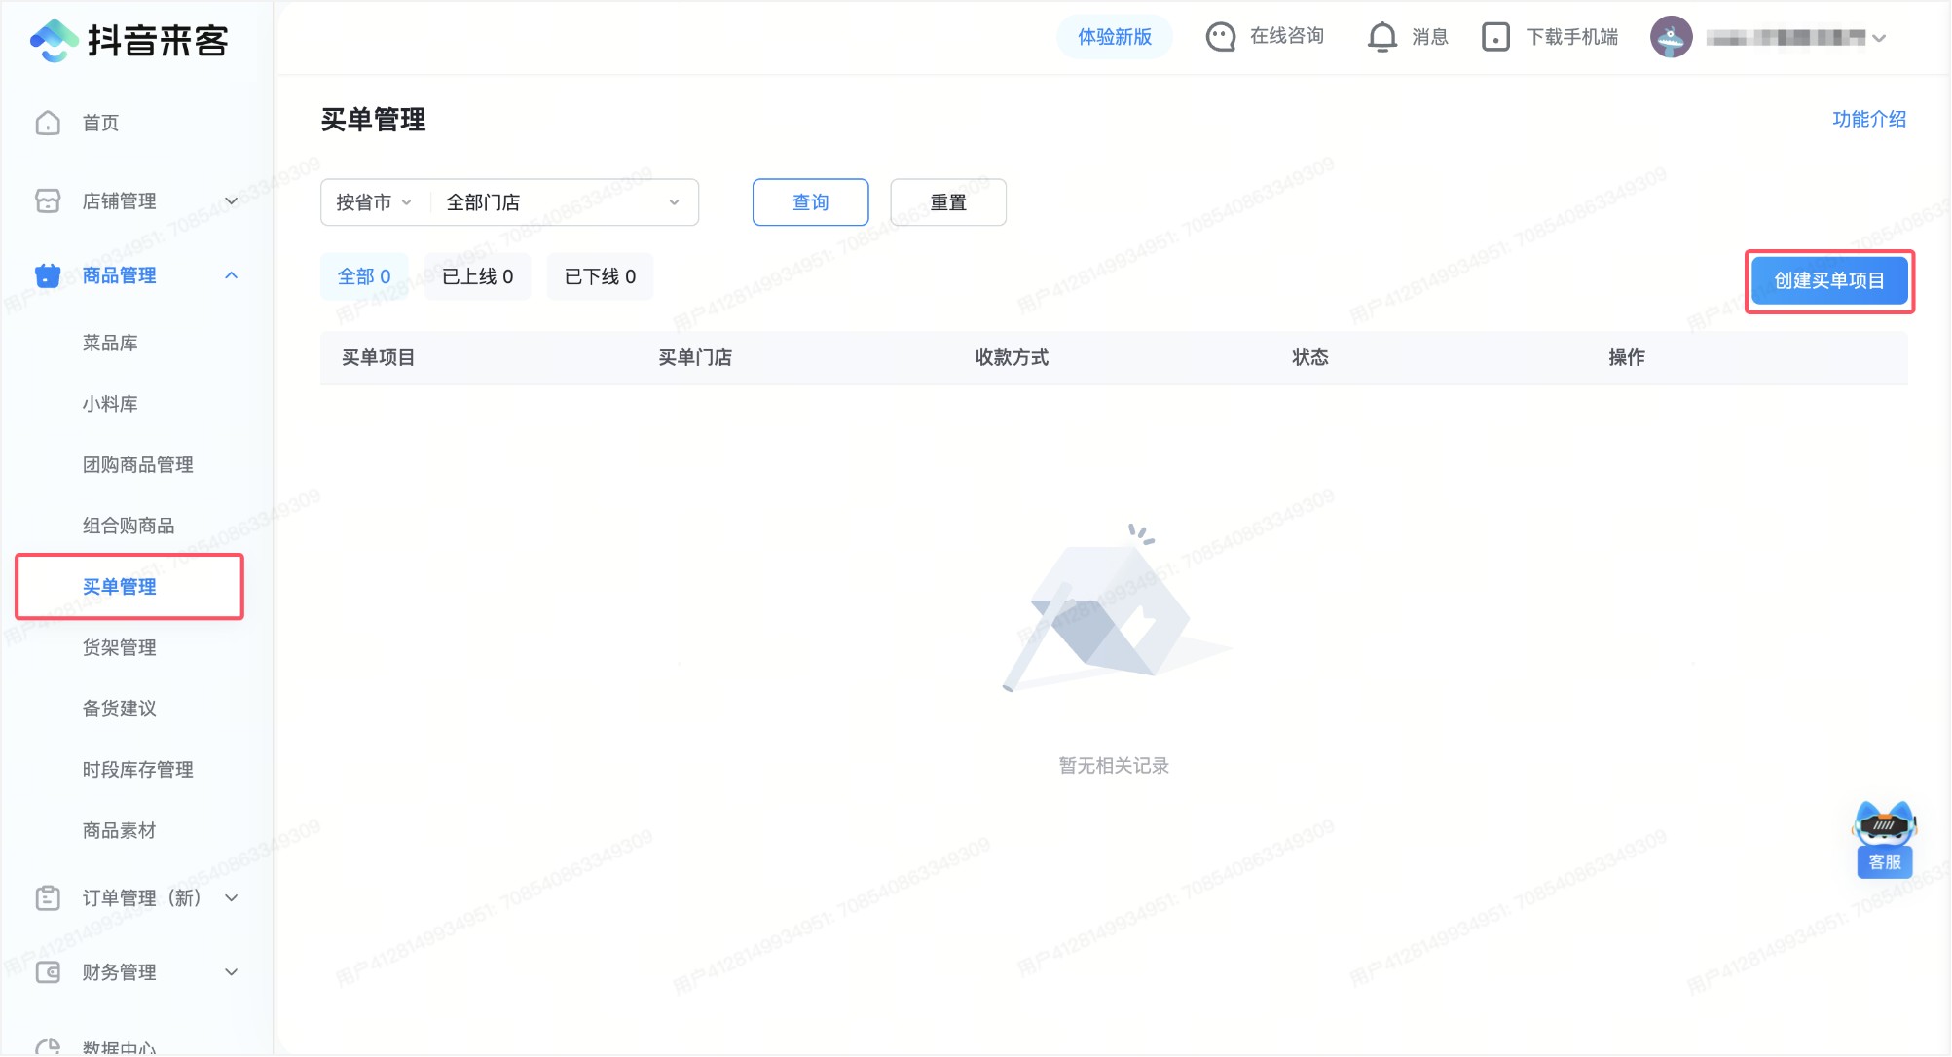Screen dimensions: 1952x1057
Task: Click the 下载手机端 phone download icon
Action: pyautogui.click(x=1495, y=36)
